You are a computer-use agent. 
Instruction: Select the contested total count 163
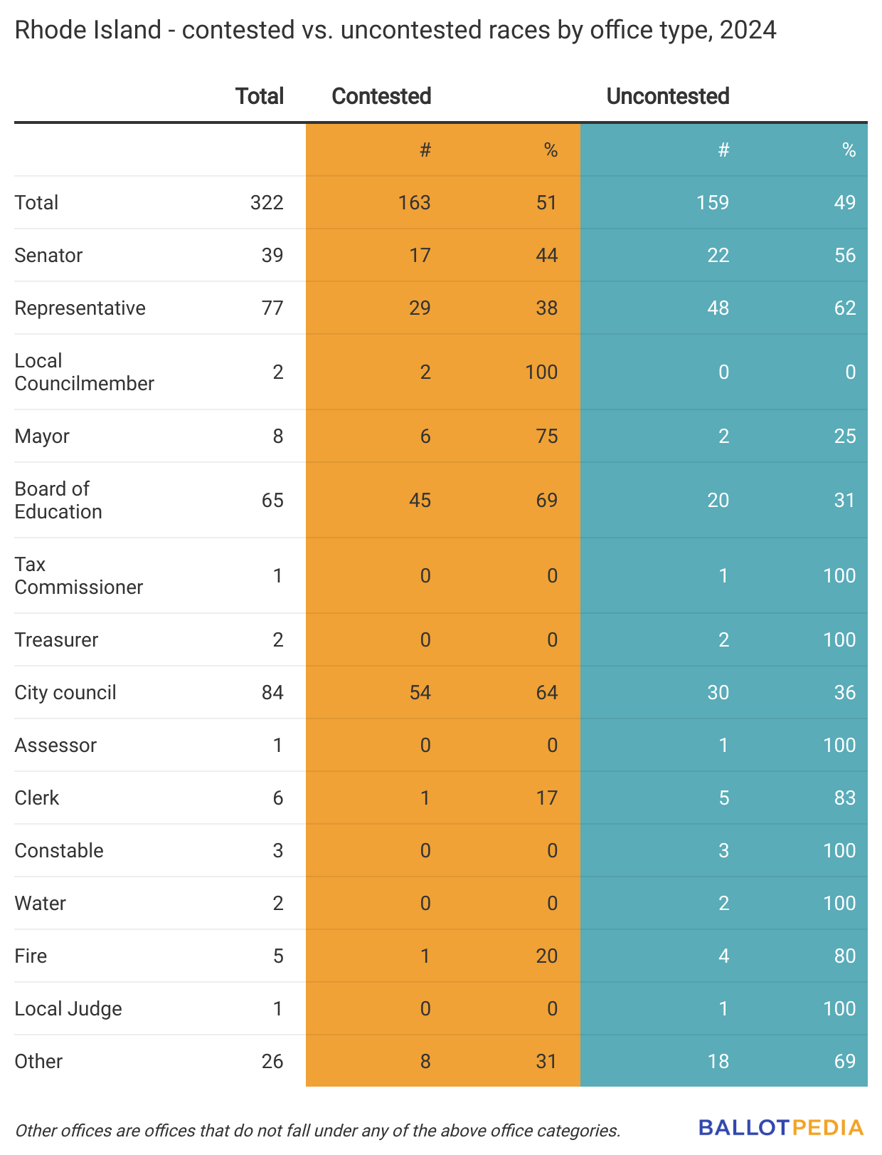pos(414,202)
